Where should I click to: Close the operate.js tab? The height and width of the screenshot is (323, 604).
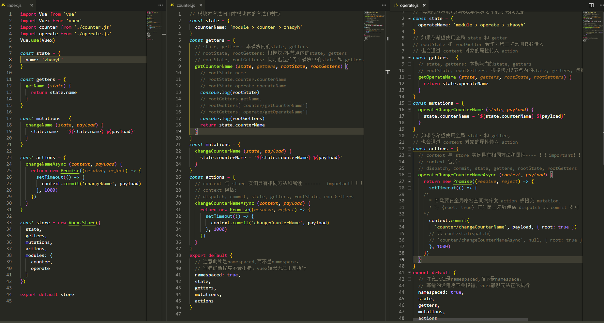[424, 5]
